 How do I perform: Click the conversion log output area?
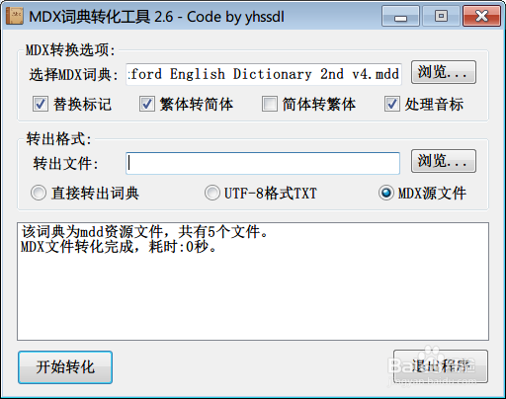[253, 281]
